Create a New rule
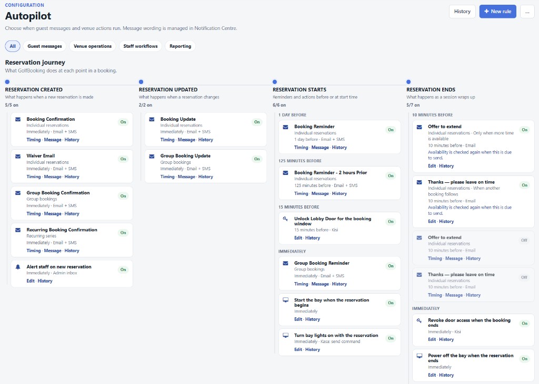The image size is (539, 384). pyautogui.click(x=497, y=12)
